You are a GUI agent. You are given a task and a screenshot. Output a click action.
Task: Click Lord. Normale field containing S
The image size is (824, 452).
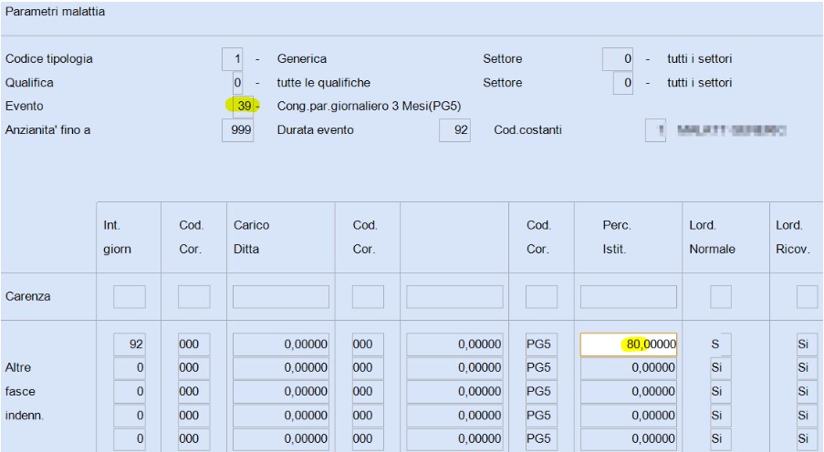721,344
